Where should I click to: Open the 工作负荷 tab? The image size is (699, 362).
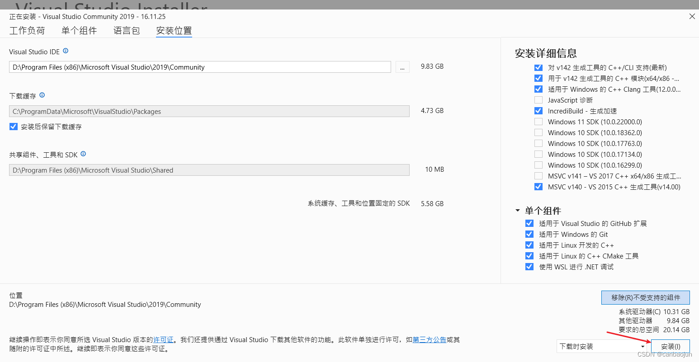[27, 30]
